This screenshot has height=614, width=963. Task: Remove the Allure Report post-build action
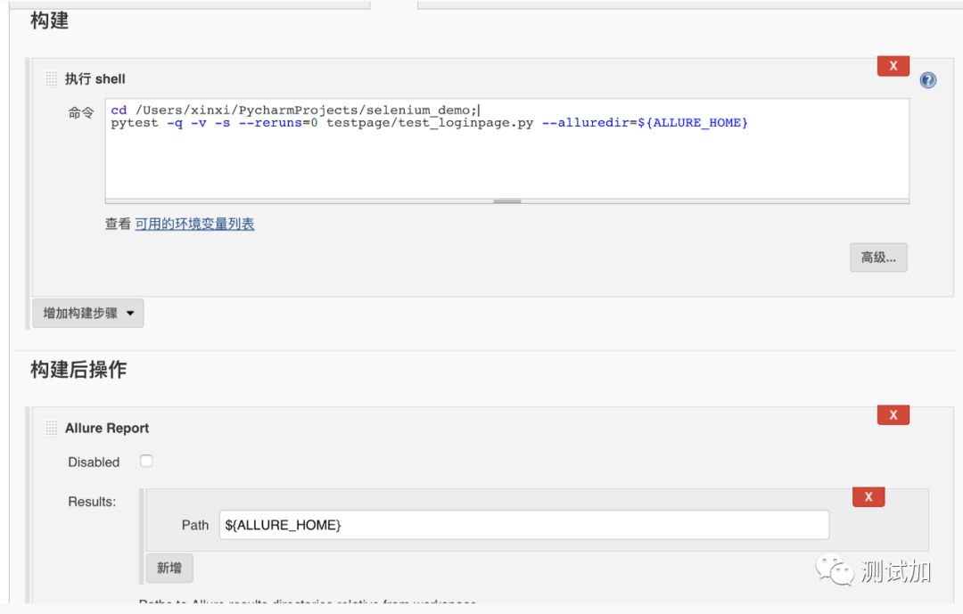point(893,415)
